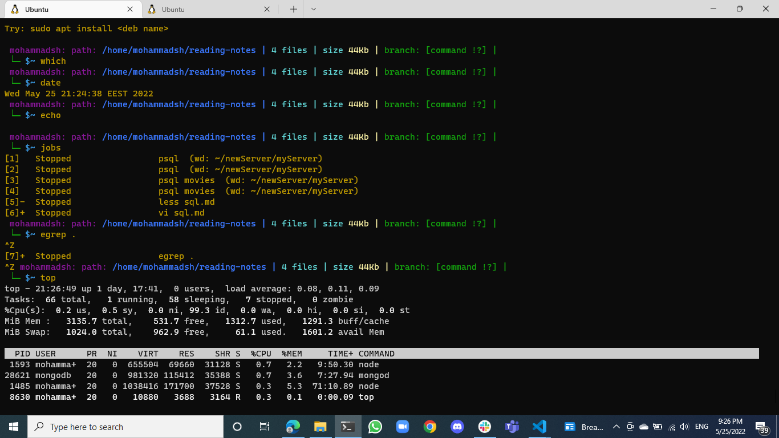Viewport: 779px width, 438px height.
Task: Click the 'MiB Swap' summary line
Action: 194,332
